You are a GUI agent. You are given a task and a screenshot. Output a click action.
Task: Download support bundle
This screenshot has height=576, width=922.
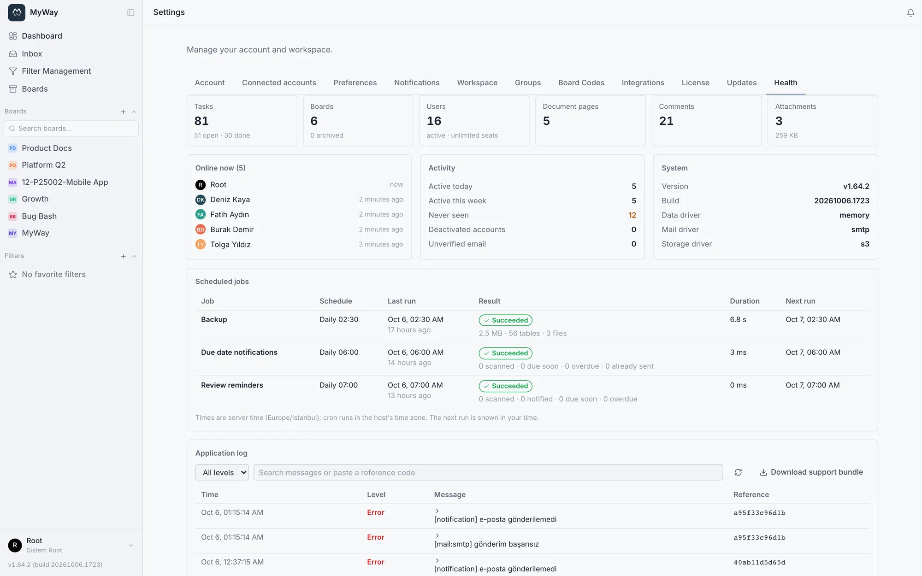[x=811, y=472]
